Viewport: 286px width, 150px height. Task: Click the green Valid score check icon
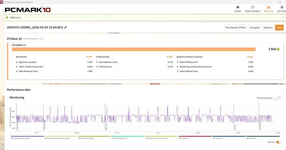[7, 17]
